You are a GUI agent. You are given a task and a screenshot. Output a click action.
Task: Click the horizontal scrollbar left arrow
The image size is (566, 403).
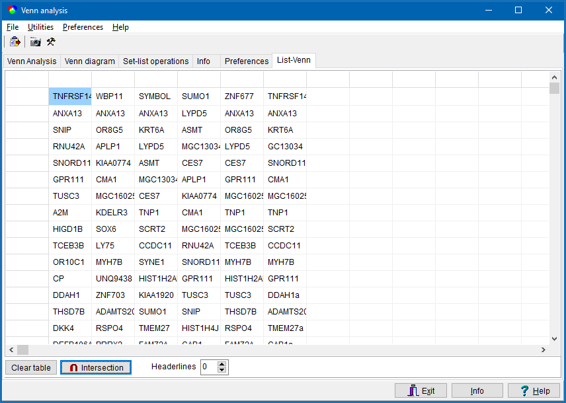11,349
